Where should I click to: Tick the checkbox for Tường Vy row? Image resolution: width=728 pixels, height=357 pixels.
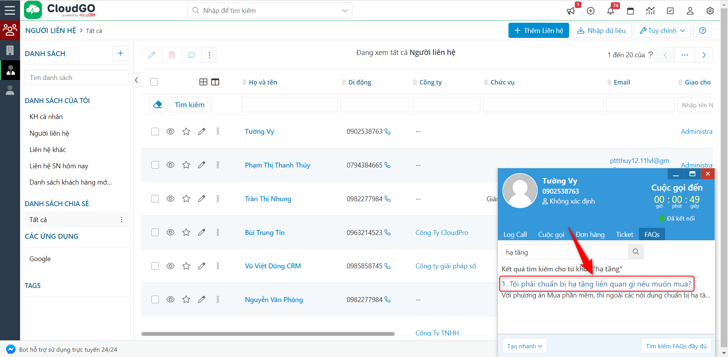click(155, 132)
